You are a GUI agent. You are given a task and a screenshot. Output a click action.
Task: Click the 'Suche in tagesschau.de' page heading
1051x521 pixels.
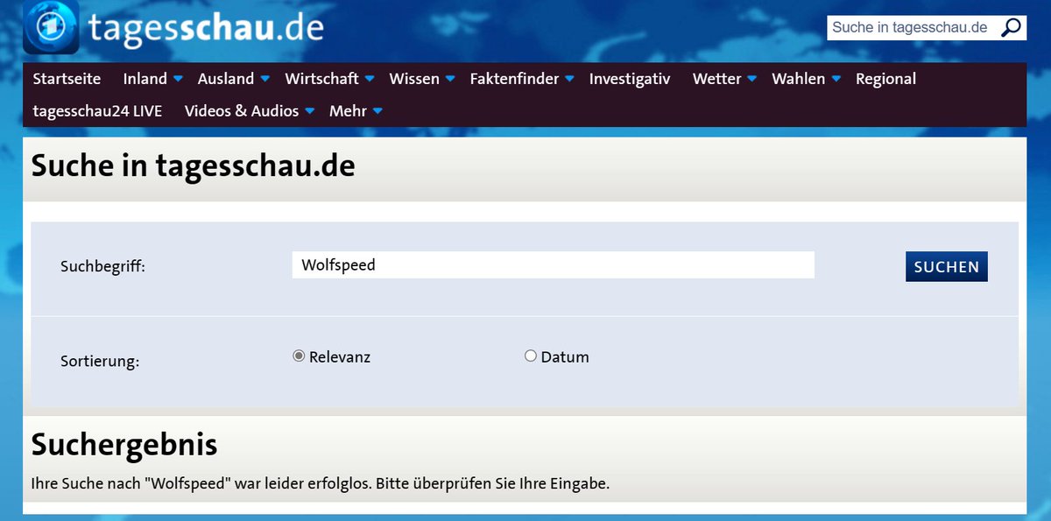pos(193,165)
